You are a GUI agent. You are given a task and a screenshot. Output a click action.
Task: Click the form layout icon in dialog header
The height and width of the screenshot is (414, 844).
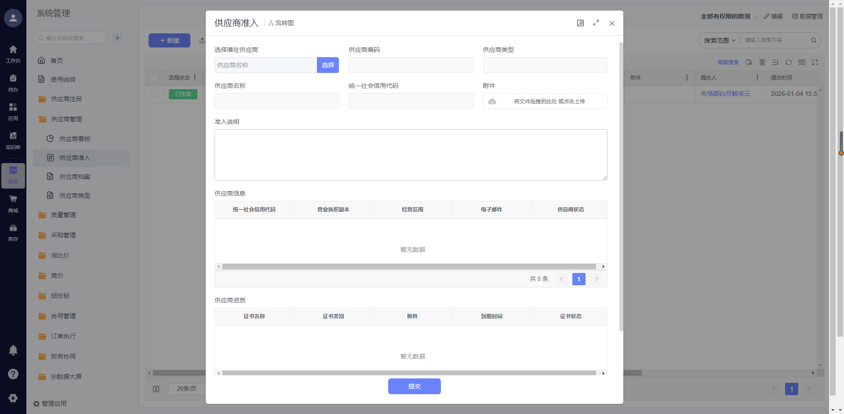(x=580, y=23)
